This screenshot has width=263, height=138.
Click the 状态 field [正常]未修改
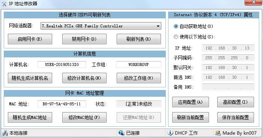(139, 104)
